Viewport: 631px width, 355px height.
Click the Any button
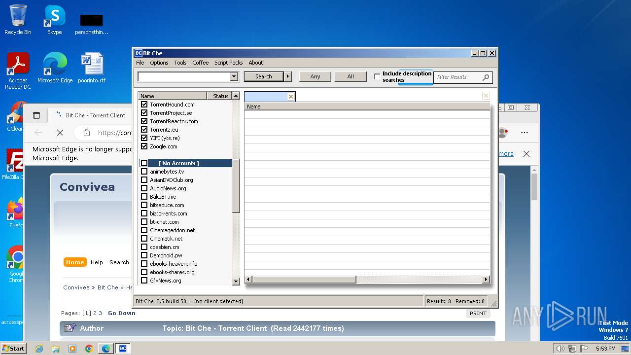click(x=315, y=76)
